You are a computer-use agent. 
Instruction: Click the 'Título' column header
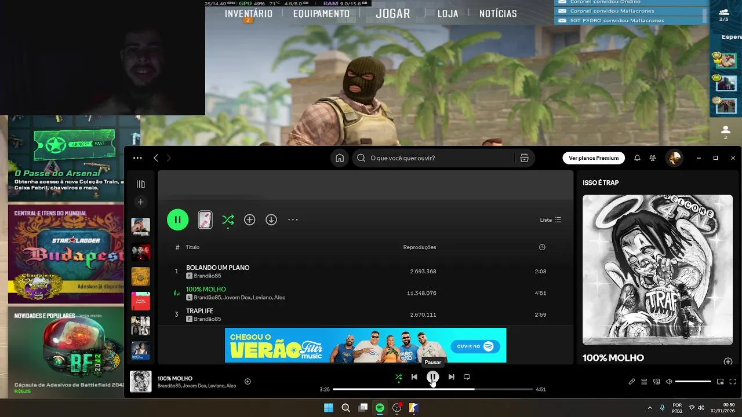pos(192,247)
